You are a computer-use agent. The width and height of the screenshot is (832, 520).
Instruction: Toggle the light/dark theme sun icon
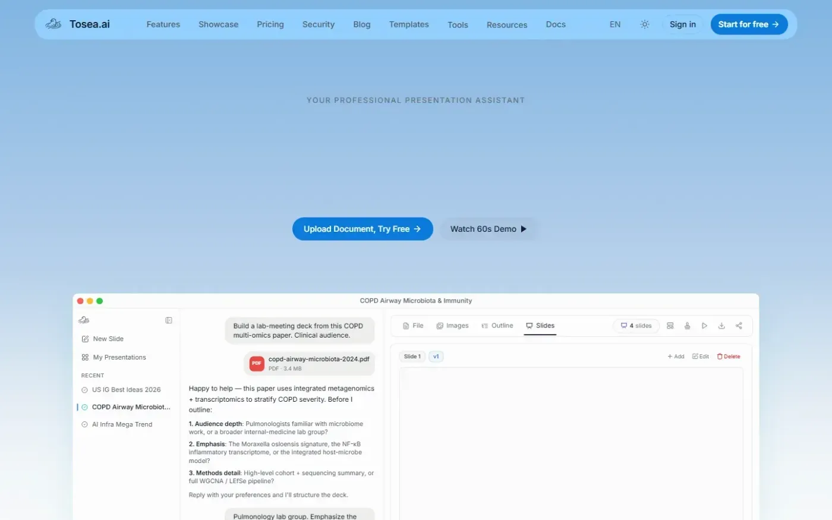(645, 24)
